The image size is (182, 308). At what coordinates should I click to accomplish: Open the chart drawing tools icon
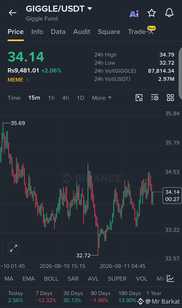139,98
